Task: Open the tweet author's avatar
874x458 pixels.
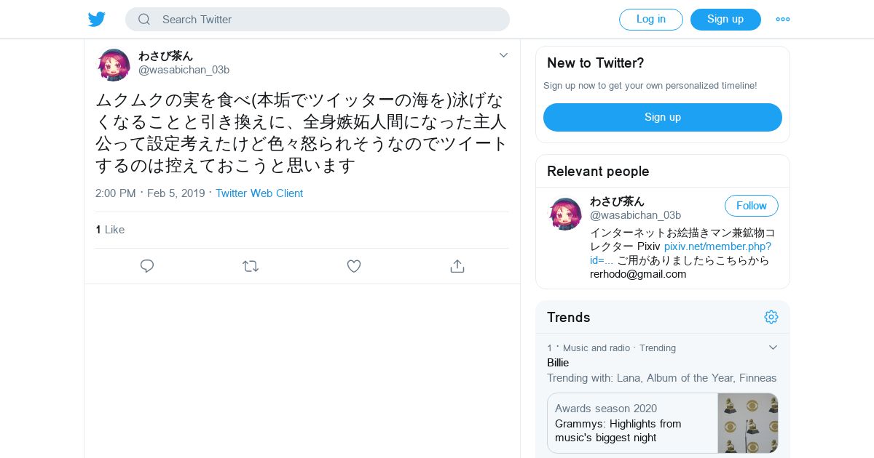Action: 114,65
